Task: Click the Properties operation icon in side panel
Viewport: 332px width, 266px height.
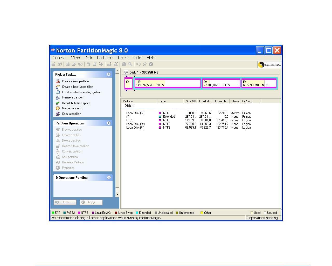Action: click(x=58, y=168)
